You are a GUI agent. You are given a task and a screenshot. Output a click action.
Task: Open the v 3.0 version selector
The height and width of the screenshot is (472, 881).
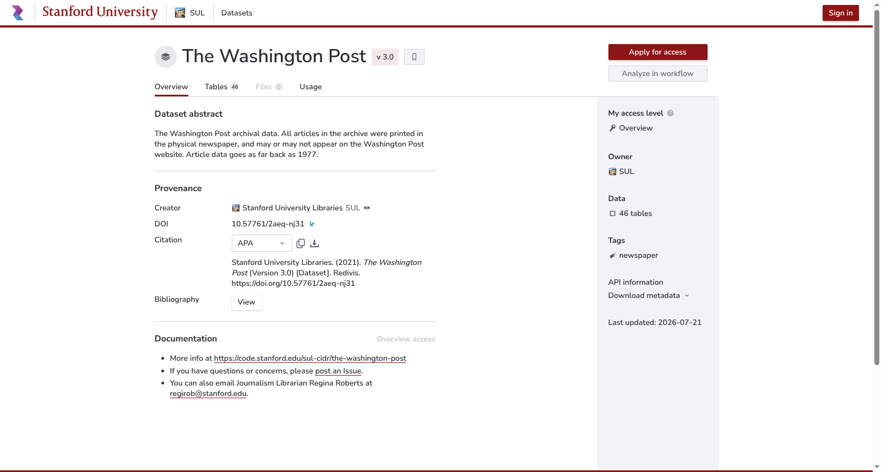385,57
